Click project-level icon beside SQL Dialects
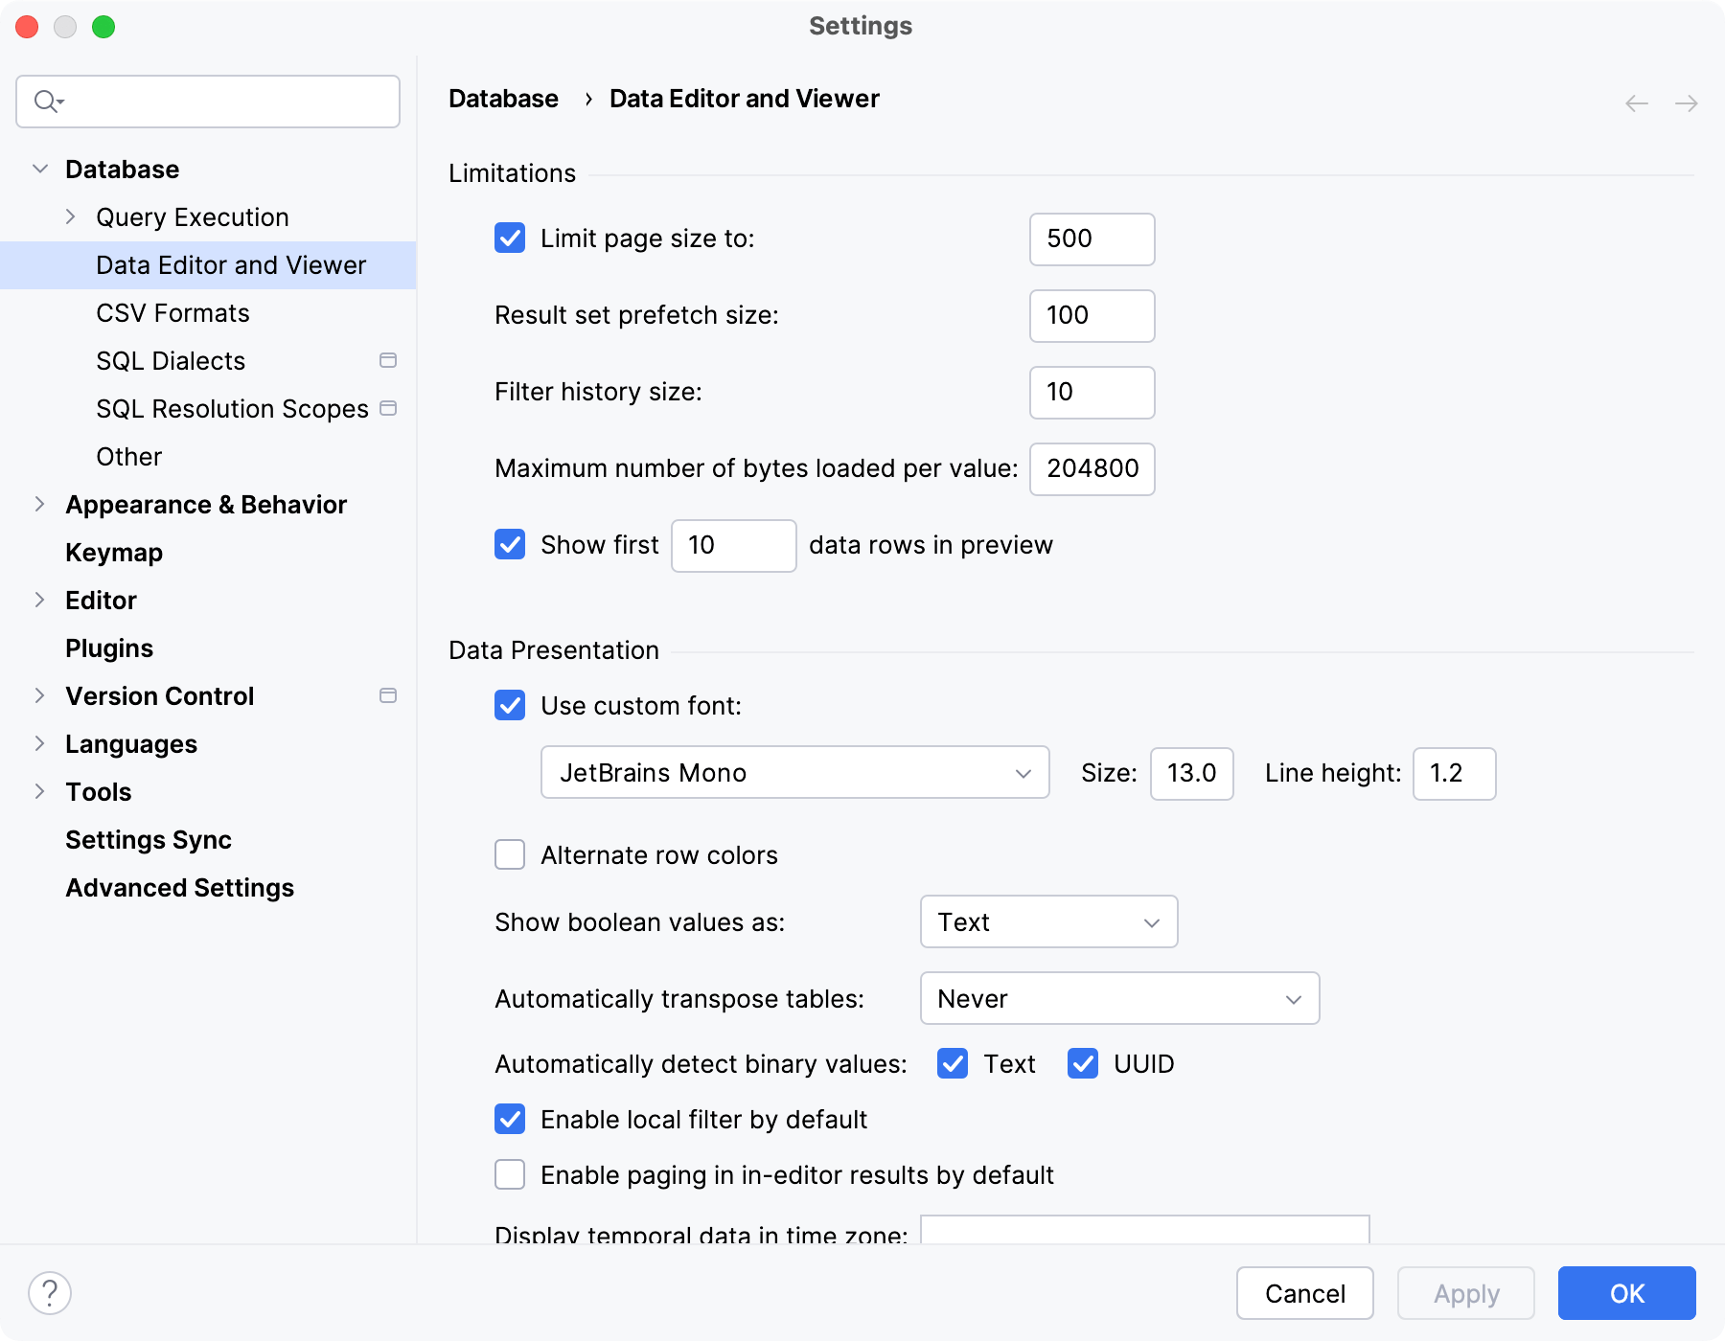The width and height of the screenshot is (1725, 1341). [x=388, y=360]
